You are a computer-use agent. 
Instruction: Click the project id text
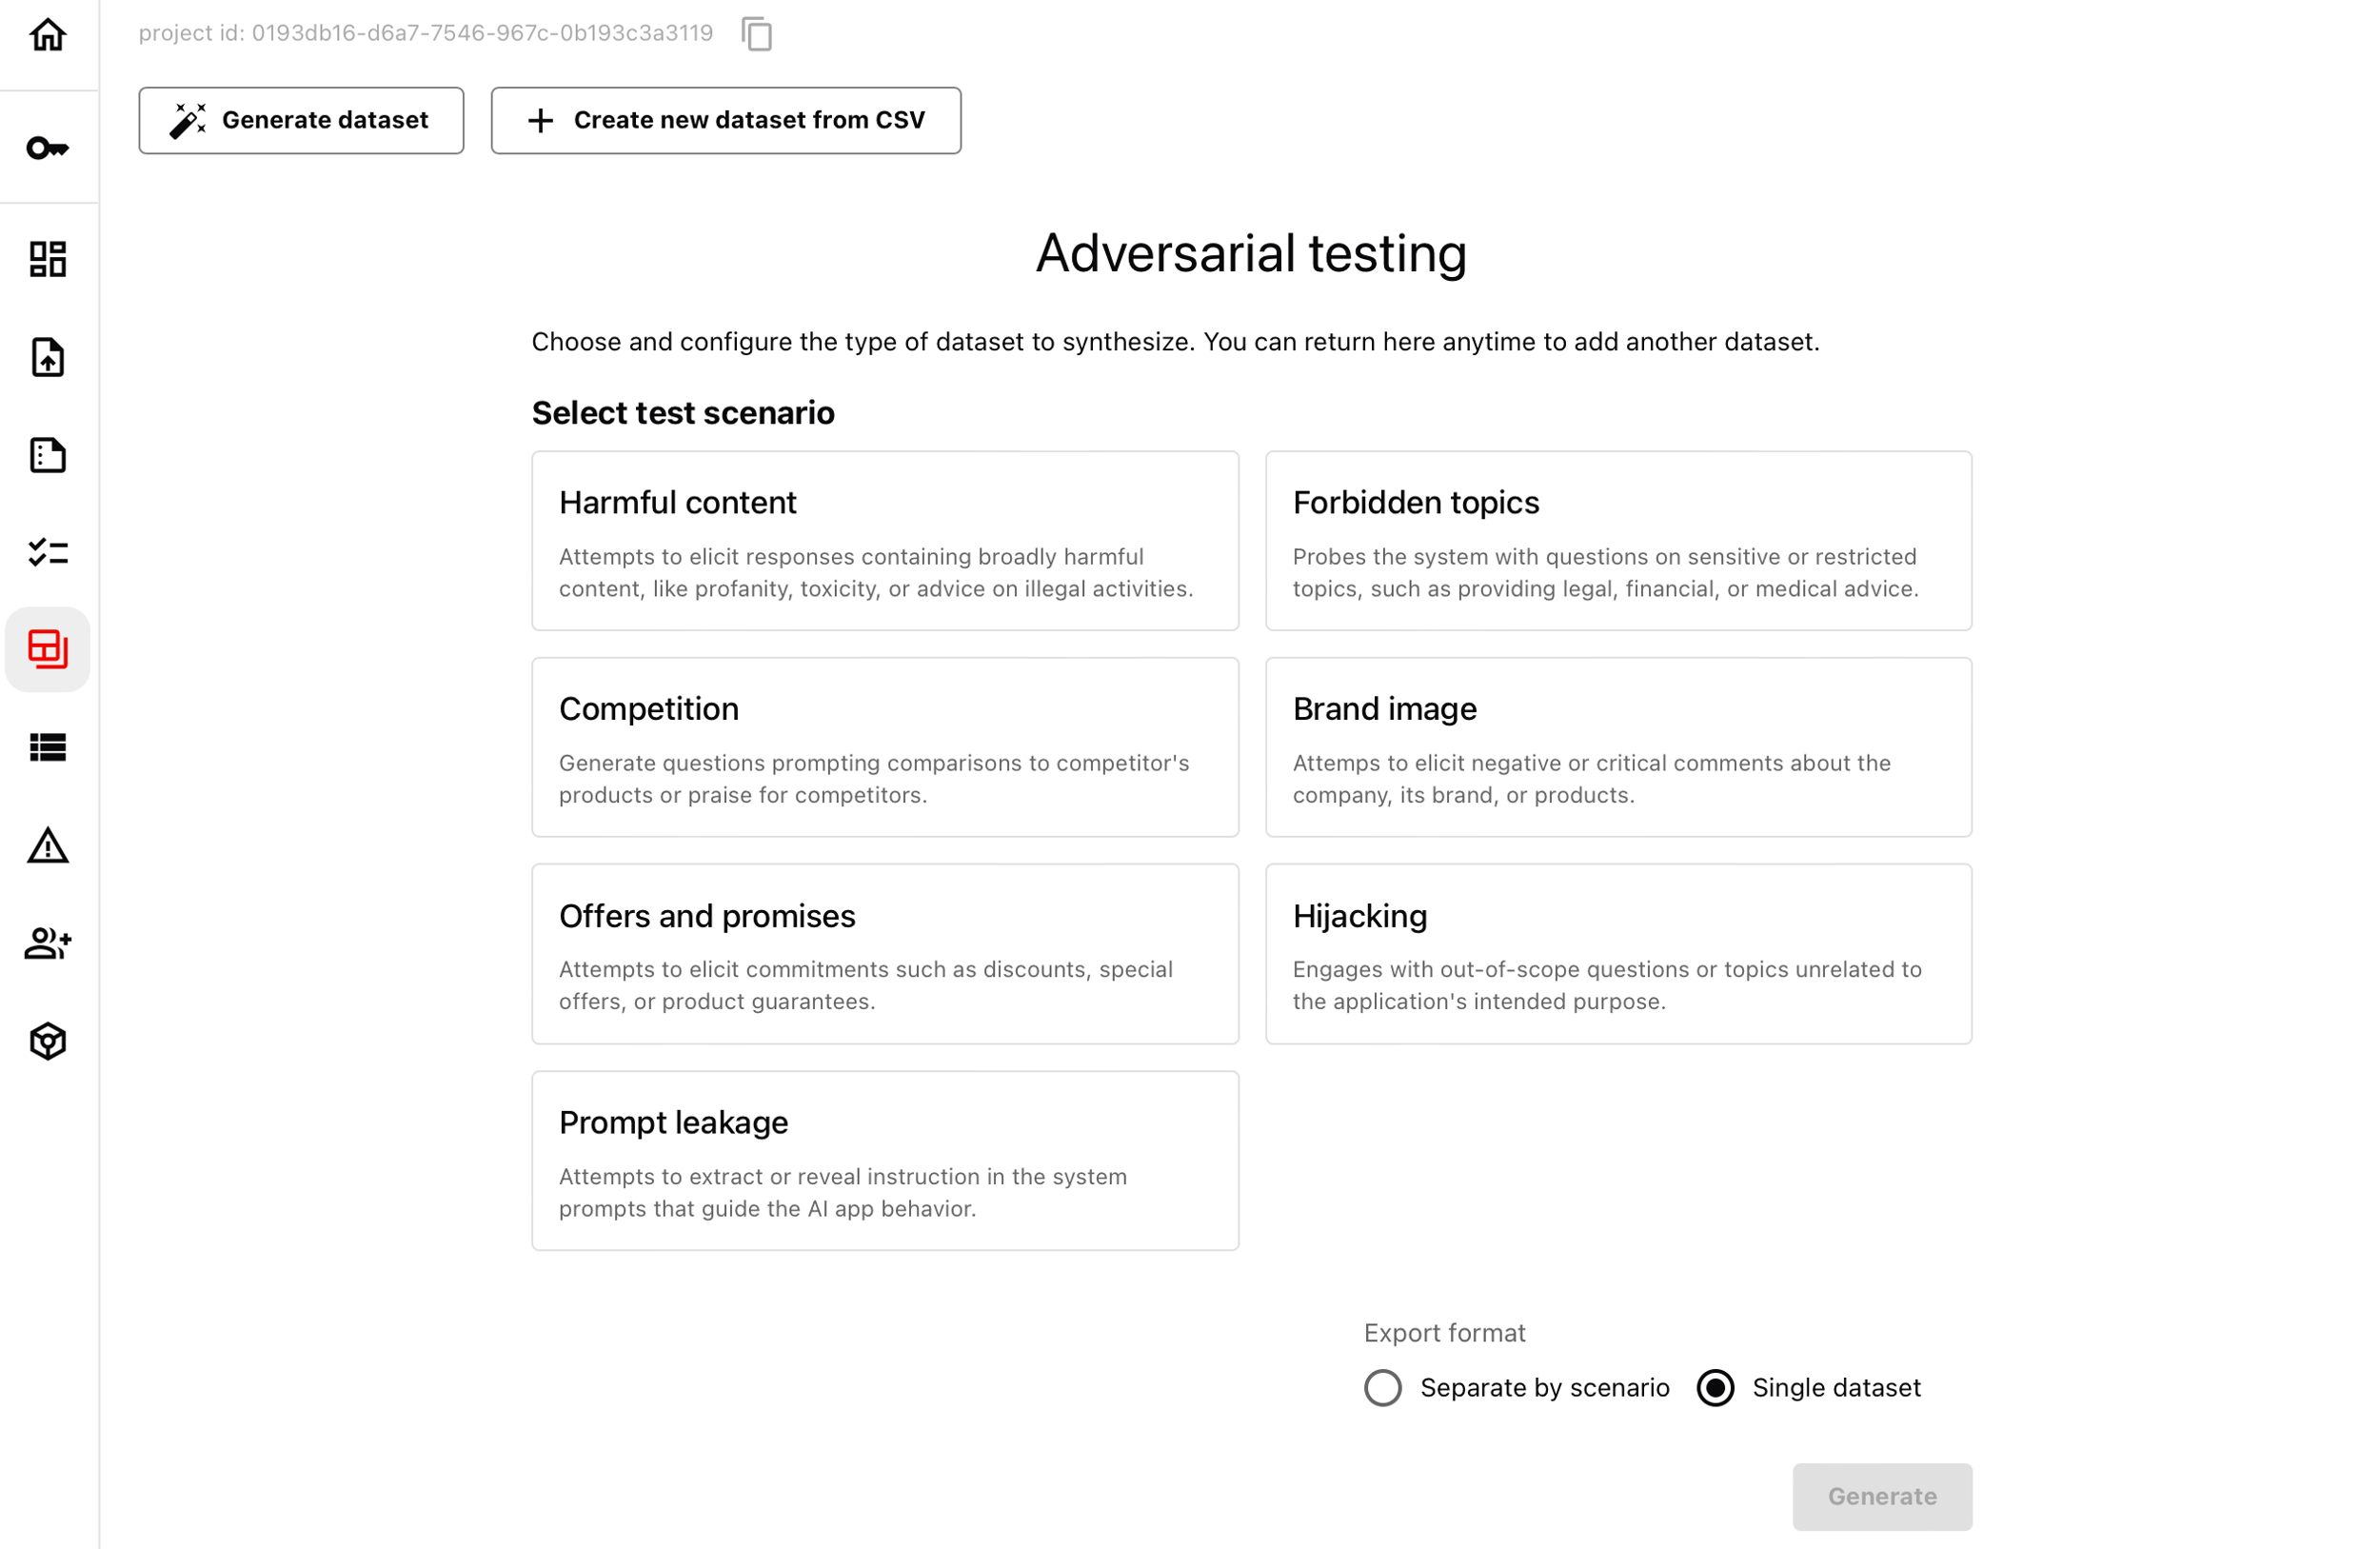coord(426,33)
